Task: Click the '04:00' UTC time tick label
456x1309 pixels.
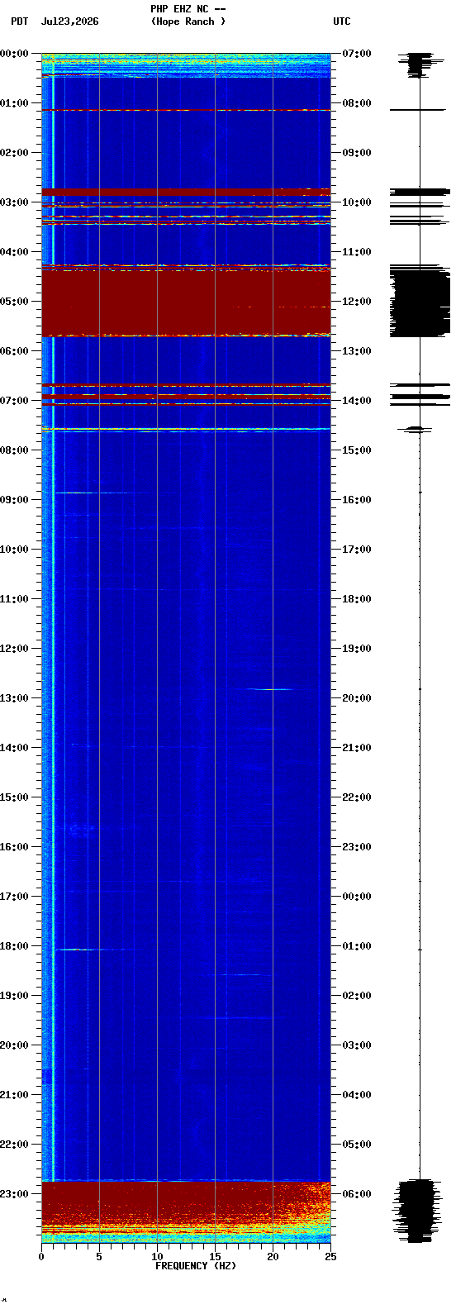Action: 356,1095
